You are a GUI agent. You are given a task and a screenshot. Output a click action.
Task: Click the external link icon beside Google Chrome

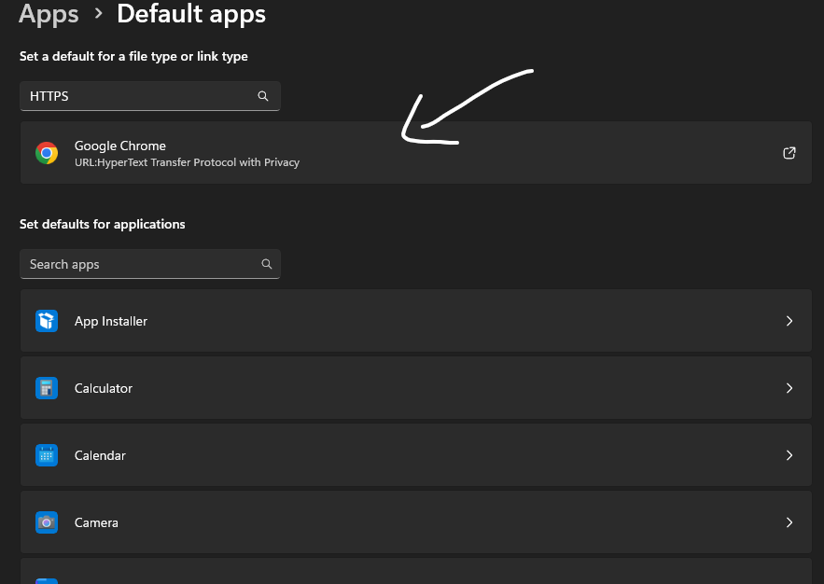click(x=789, y=153)
